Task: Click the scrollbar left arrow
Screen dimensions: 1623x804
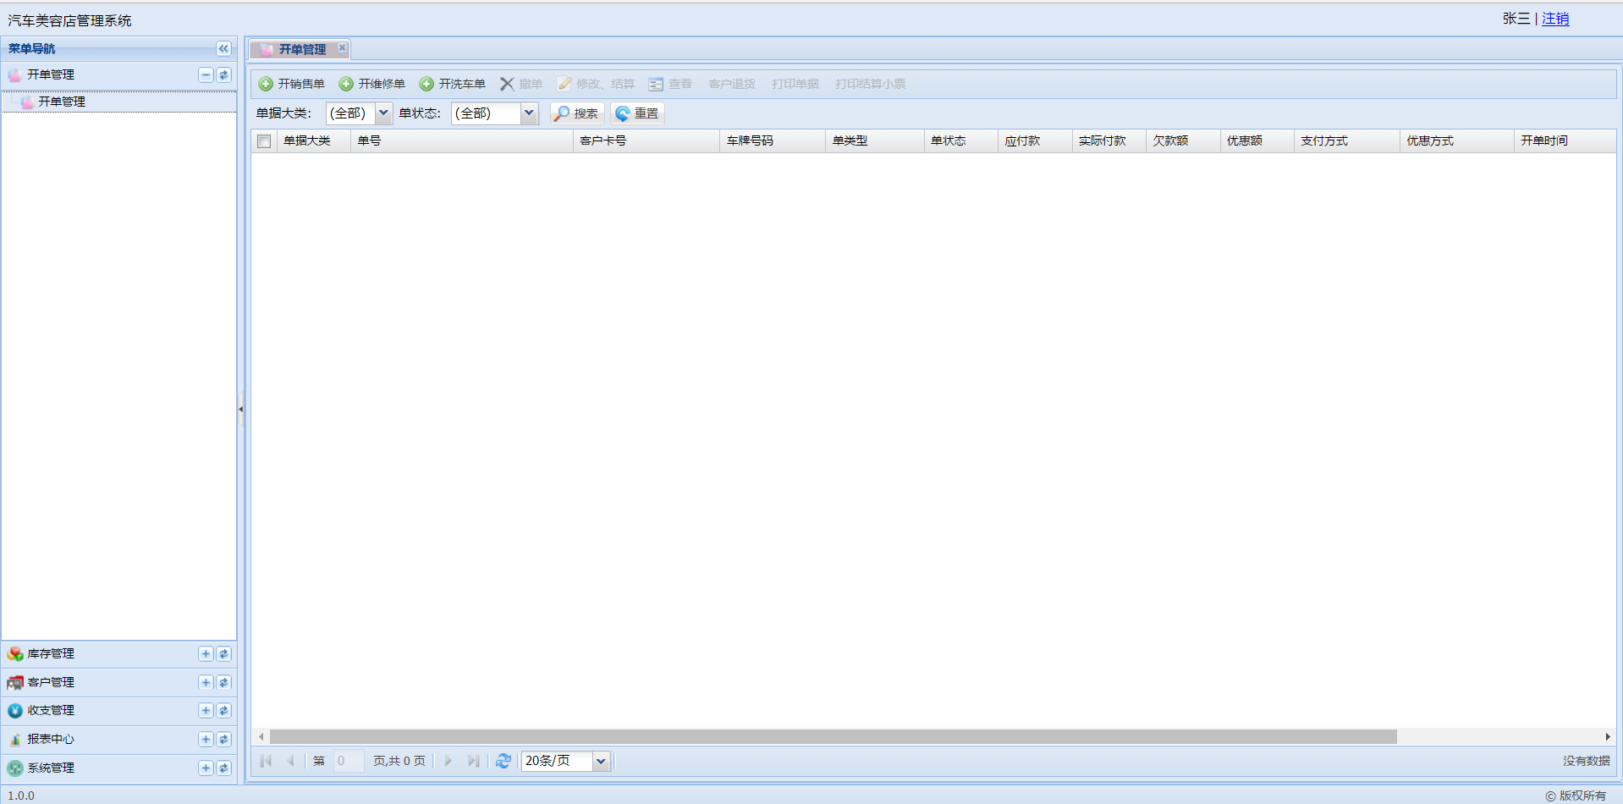Action: click(261, 737)
